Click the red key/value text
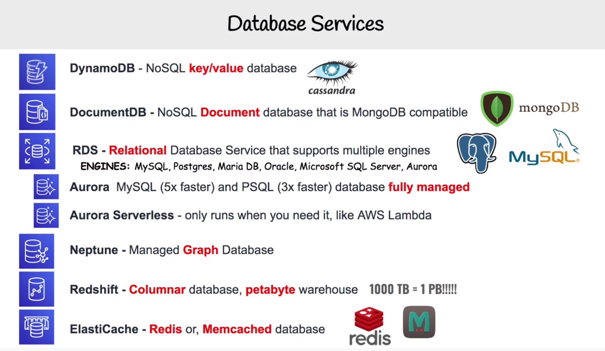The height and width of the screenshot is (351, 605). coord(216,68)
